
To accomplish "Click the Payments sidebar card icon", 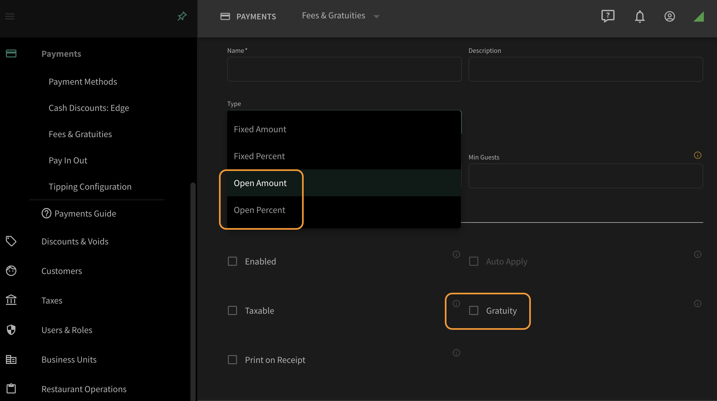I will click(x=11, y=53).
